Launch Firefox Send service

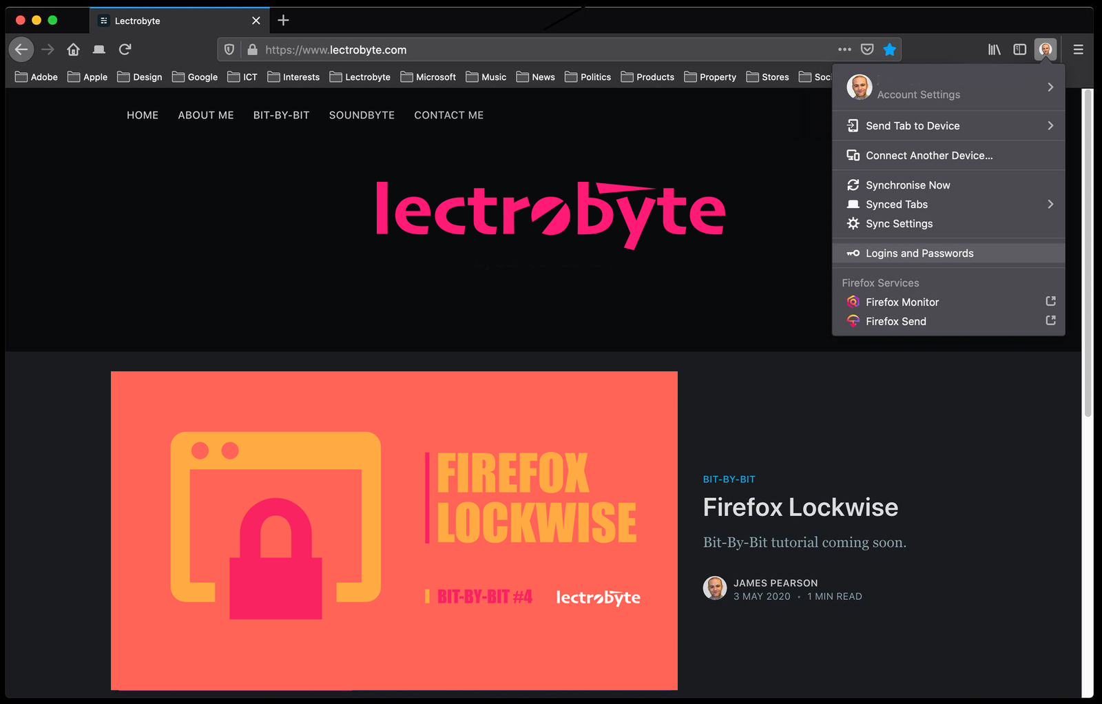(948, 321)
